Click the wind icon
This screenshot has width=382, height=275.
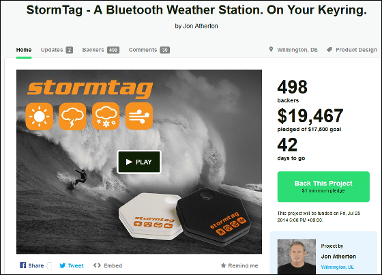pos(139,116)
